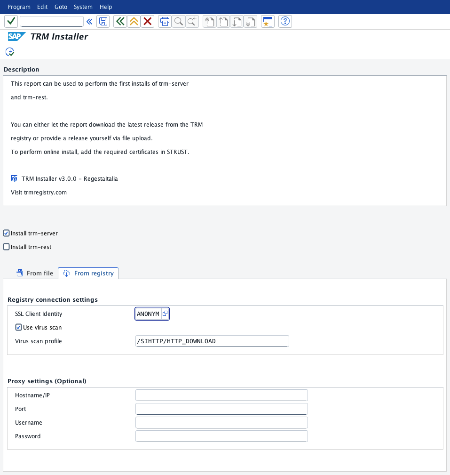Open the Goto menu
The image size is (450, 475).
click(x=61, y=7)
